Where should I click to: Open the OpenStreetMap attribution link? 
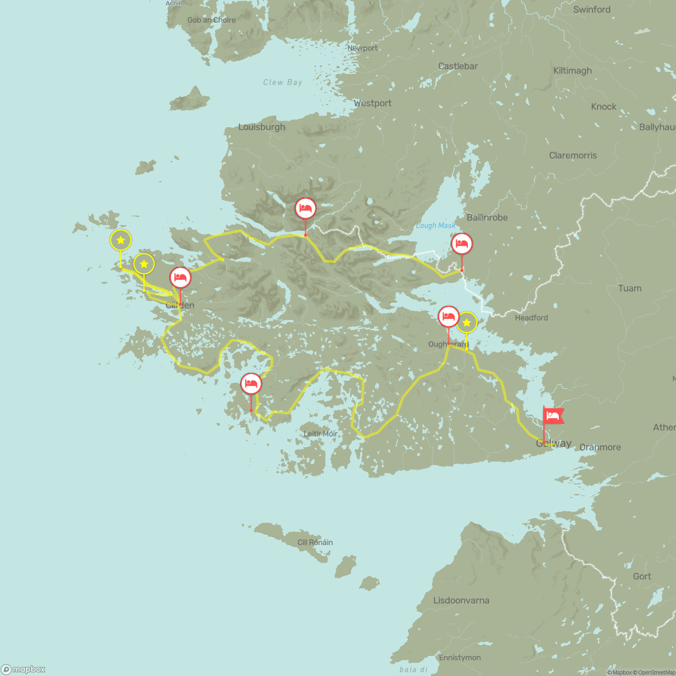click(x=654, y=672)
